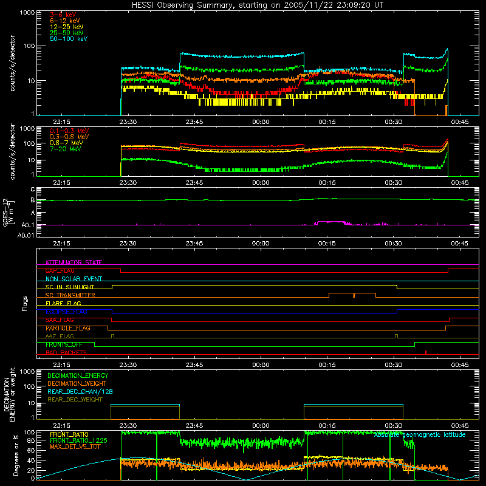Click '00:45' time tick under Flags panel
The width and height of the screenshot is (486, 486).
pyautogui.click(x=460, y=365)
